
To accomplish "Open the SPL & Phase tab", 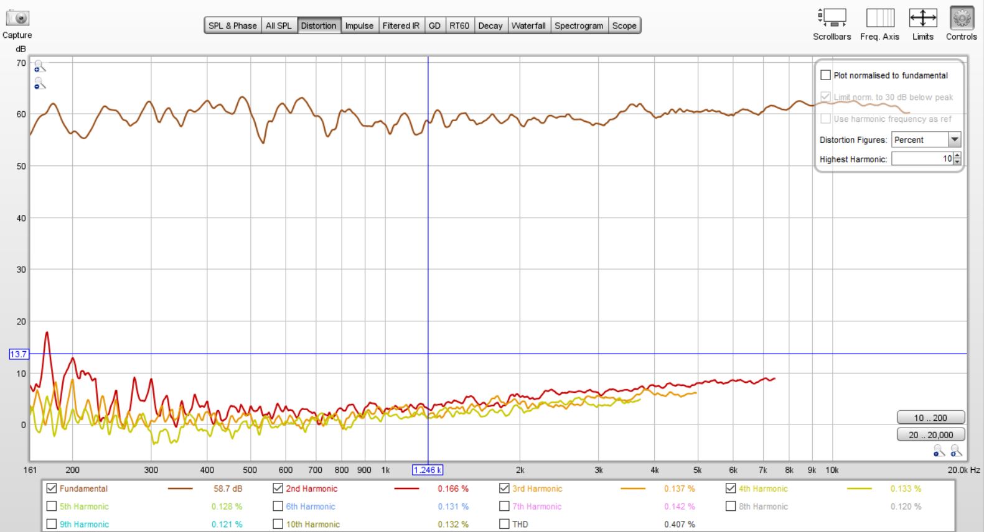I will (232, 25).
